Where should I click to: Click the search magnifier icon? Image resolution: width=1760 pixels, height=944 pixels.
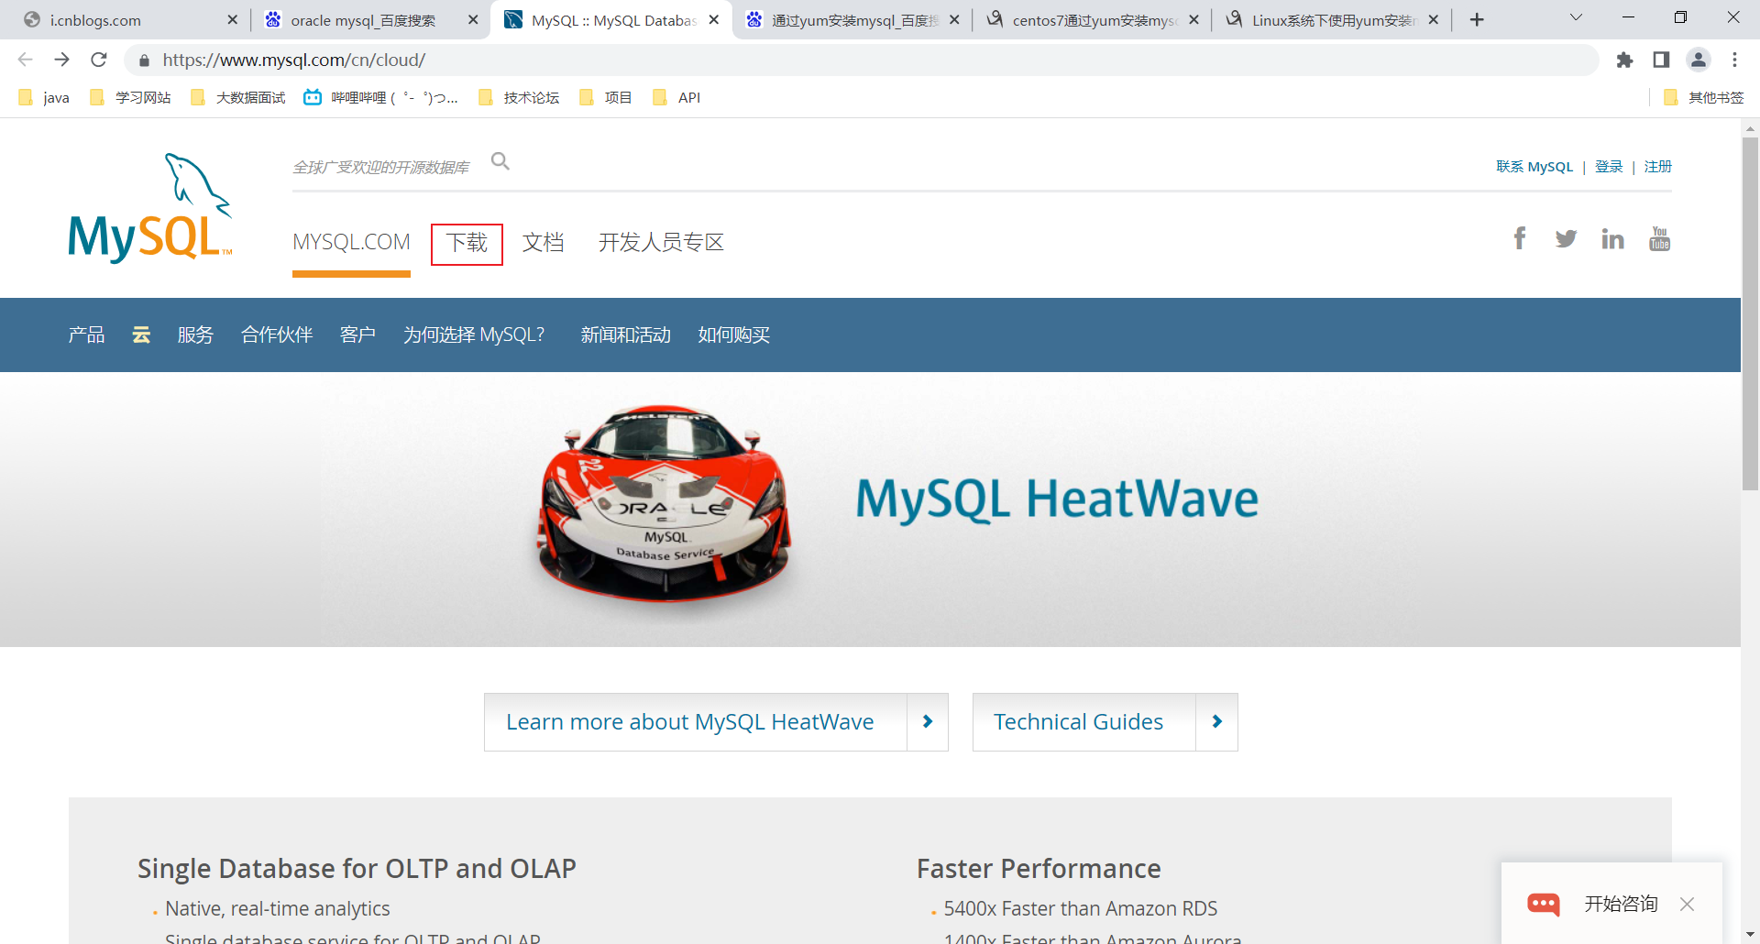tap(500, 161)
